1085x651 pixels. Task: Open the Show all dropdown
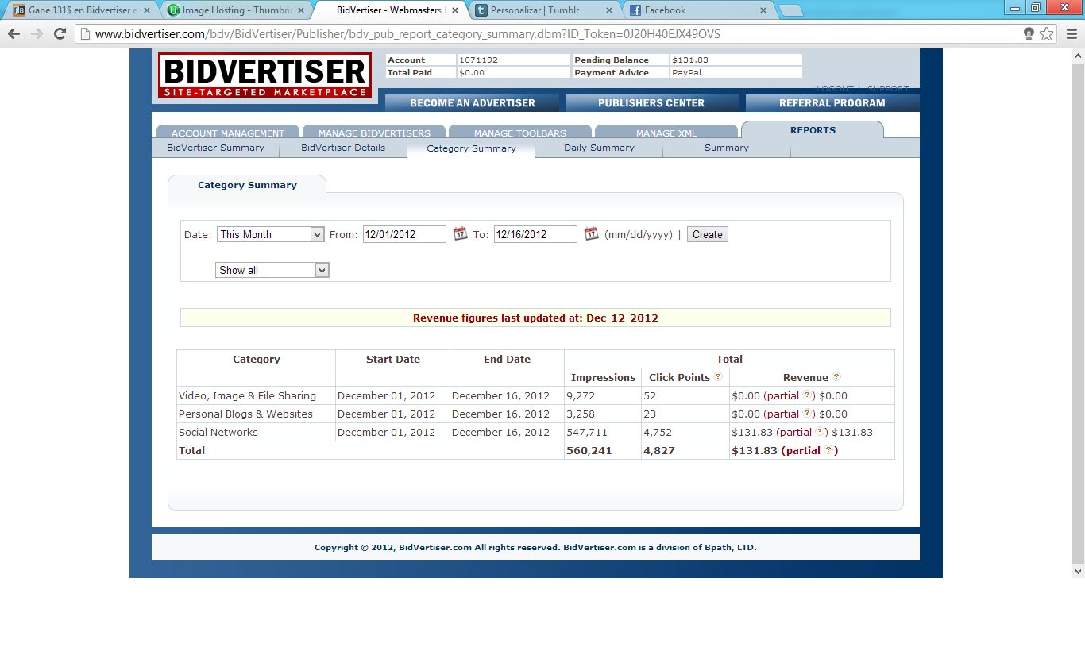click(272, 270)
